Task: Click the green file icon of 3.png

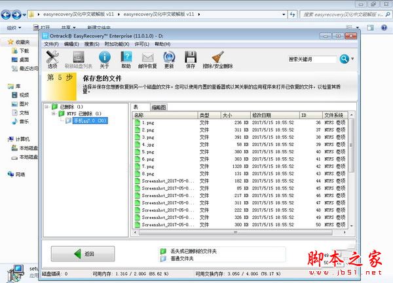Action: point(138,137)
